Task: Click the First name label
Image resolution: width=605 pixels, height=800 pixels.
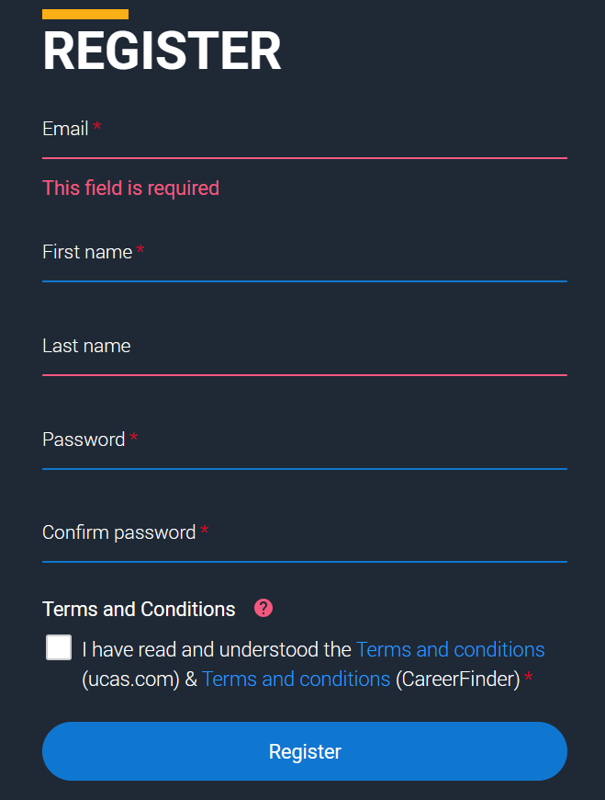Action: (x=87, y=252)
